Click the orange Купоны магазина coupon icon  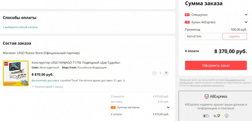(113, 107)
